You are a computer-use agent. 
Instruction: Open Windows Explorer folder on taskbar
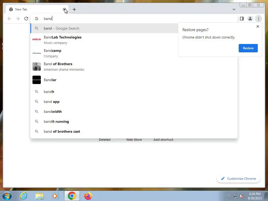40,196
